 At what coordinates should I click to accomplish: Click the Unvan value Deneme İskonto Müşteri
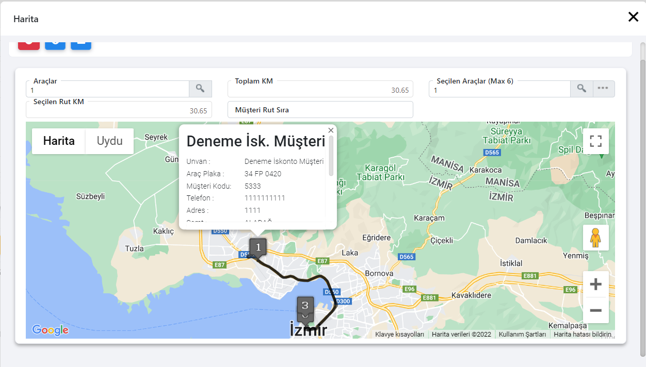[x=284, y=161]
